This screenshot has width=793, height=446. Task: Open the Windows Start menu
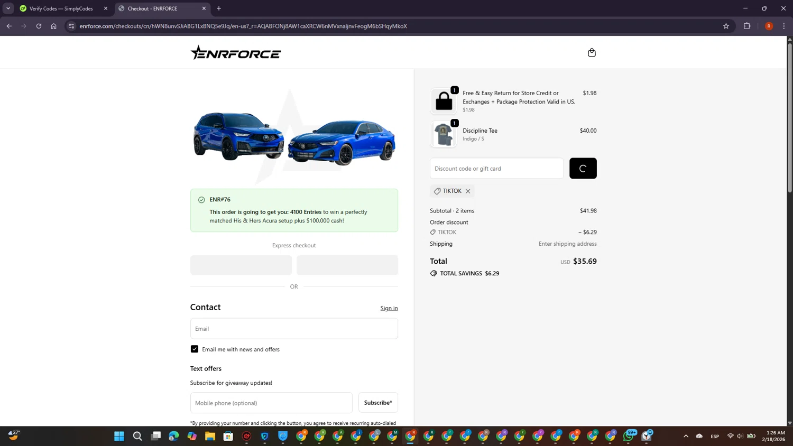(x=119, y=436)
